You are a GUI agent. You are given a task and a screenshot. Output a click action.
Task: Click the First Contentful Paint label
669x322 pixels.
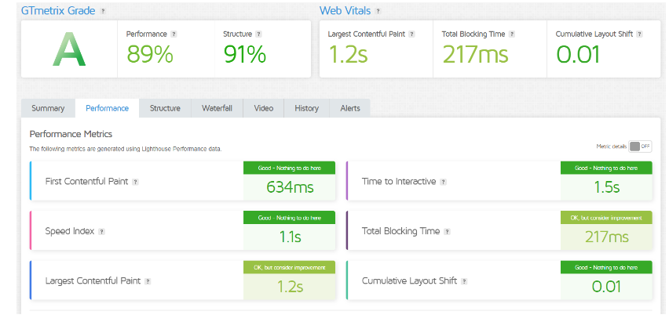pyautogui.click(x=86, y=182)
